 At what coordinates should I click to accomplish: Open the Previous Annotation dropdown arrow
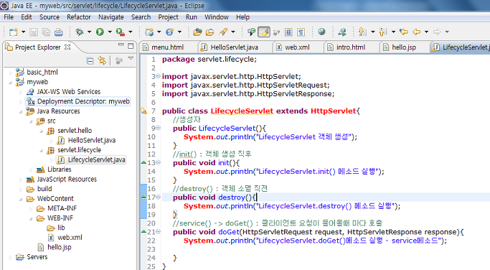tap(393, 32)
